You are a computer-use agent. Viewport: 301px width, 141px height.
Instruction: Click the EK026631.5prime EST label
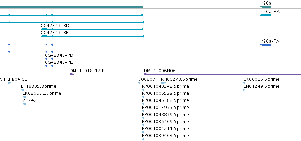[x=42, y=93]
